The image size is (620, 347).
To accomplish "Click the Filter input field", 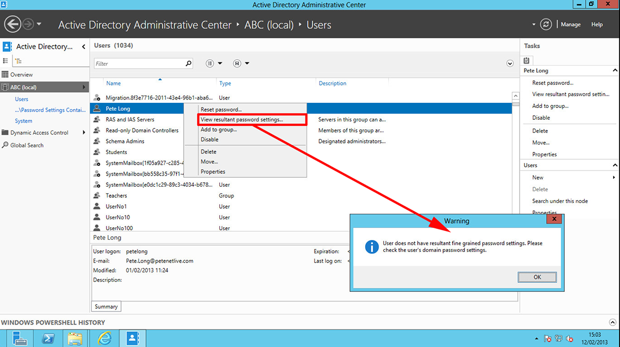I will tap(139, 64).
